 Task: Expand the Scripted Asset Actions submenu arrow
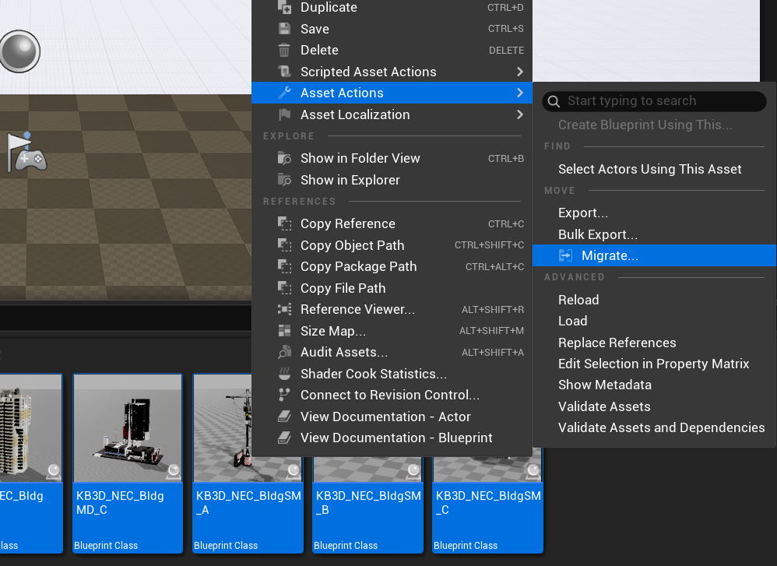[520, 72]
